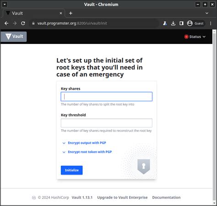217x206 pixels.
Task: Minimize the Chromium window
Action: [x=198, y=5]
